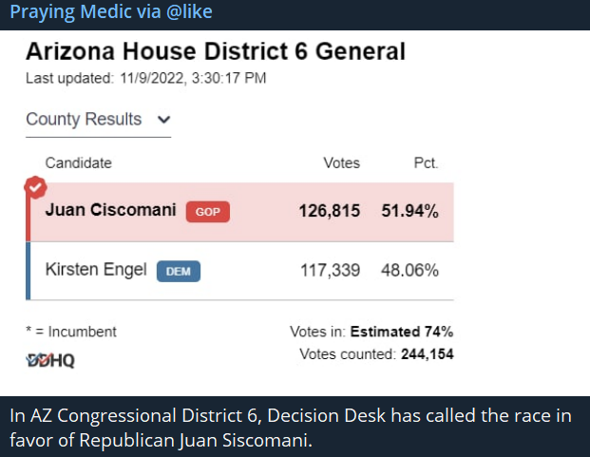Click the Candidate column header
The height and width of the screenshot is (457, 590).
(78, 163)
